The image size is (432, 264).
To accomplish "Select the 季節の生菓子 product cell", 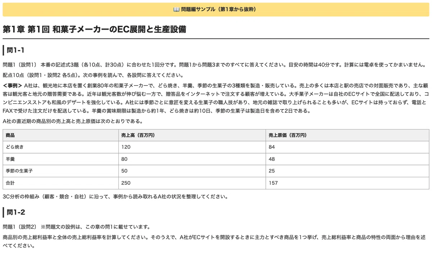I will pos(60,171).
